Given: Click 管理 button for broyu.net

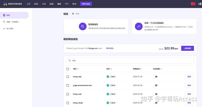Looking at the screenshot, I should coord(189,94).
